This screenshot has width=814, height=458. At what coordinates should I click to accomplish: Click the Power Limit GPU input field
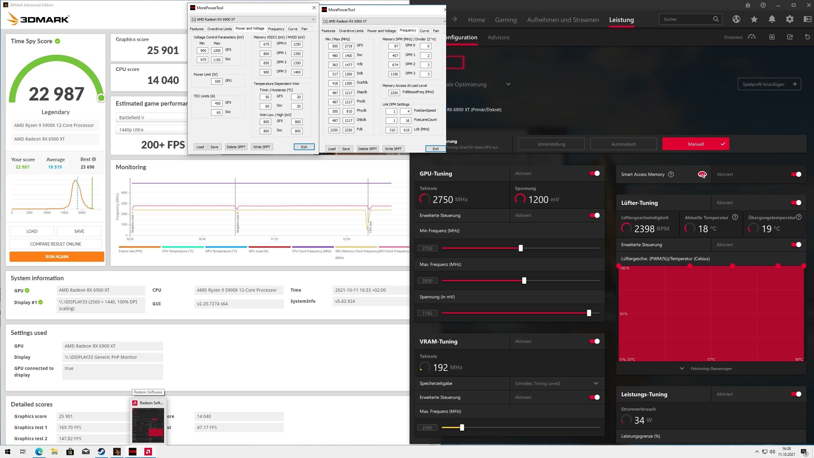point(217,81)
